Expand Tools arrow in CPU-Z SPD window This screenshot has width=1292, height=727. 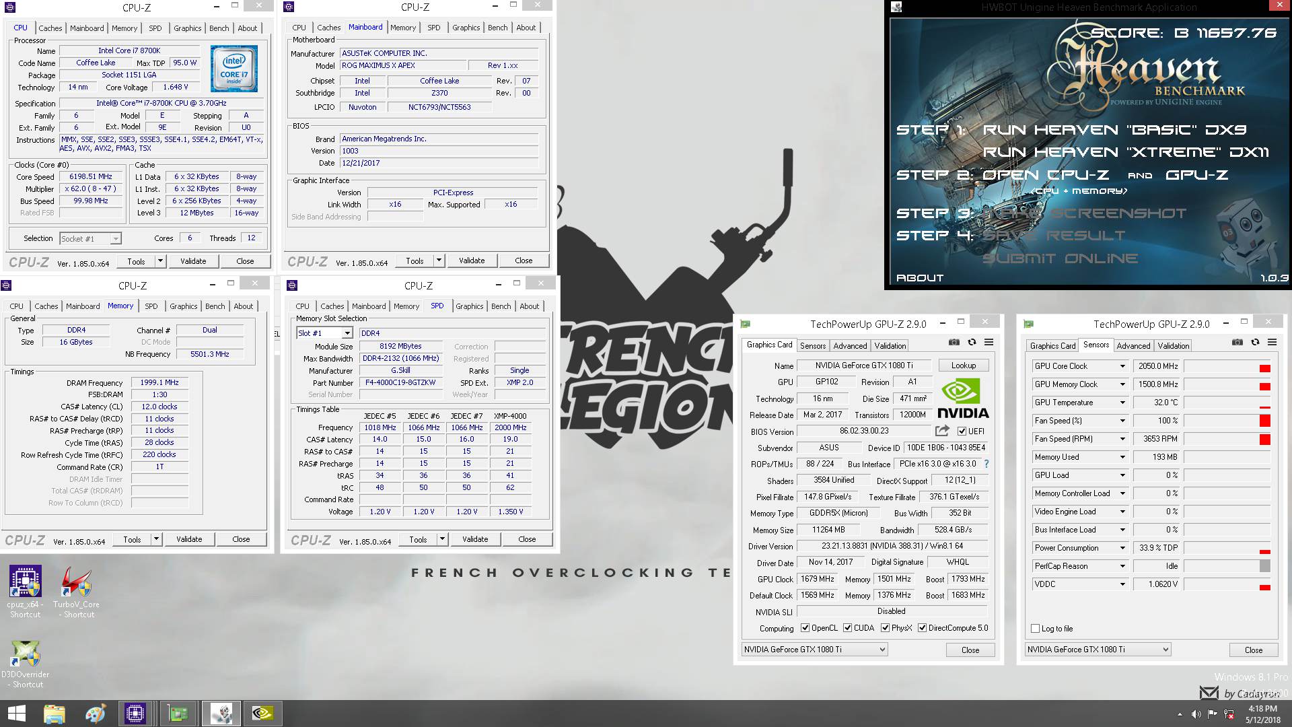tap(442, 539)
